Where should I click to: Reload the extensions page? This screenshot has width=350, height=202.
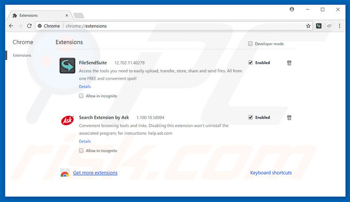coord(29,26)
